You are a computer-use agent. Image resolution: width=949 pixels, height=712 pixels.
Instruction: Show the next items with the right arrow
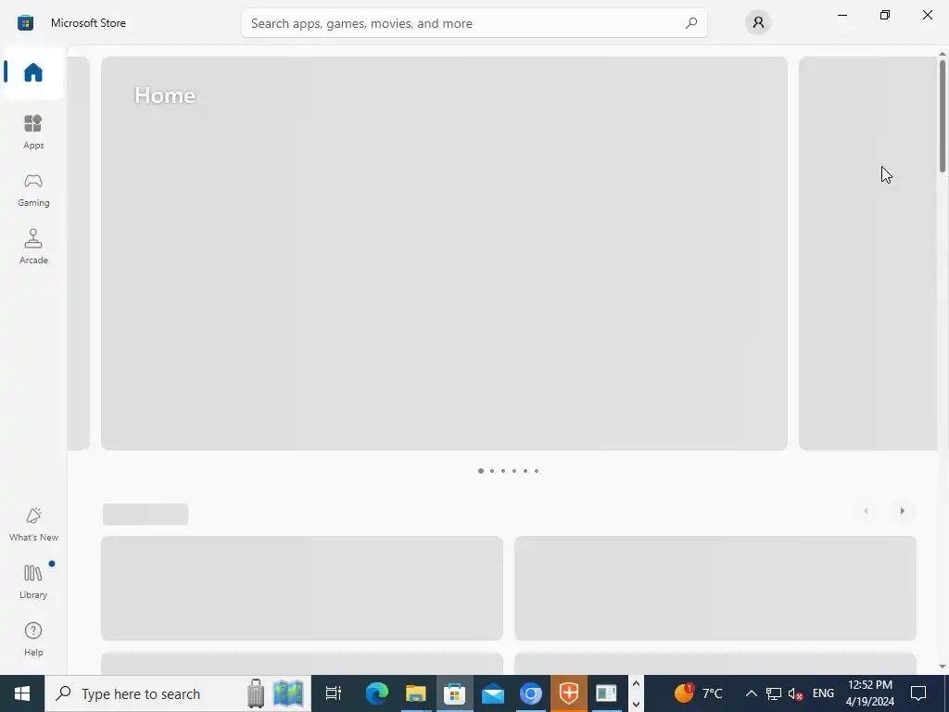pos(902,511)
